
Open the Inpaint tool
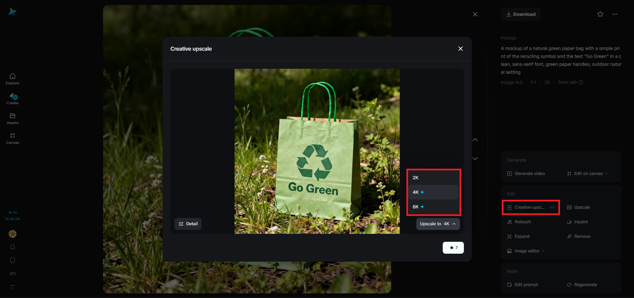point(578,222)
